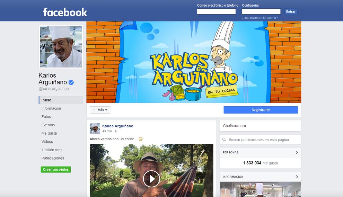This screenshot has width=343, height=197.
Task: Go to Eventos in sidebar
Action: 48,125
